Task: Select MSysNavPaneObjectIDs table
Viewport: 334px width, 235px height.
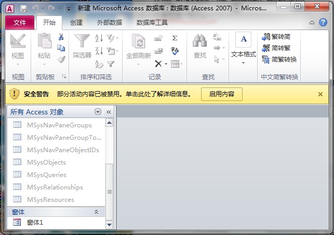Action: pyautogui.click(x=56, y=150)
